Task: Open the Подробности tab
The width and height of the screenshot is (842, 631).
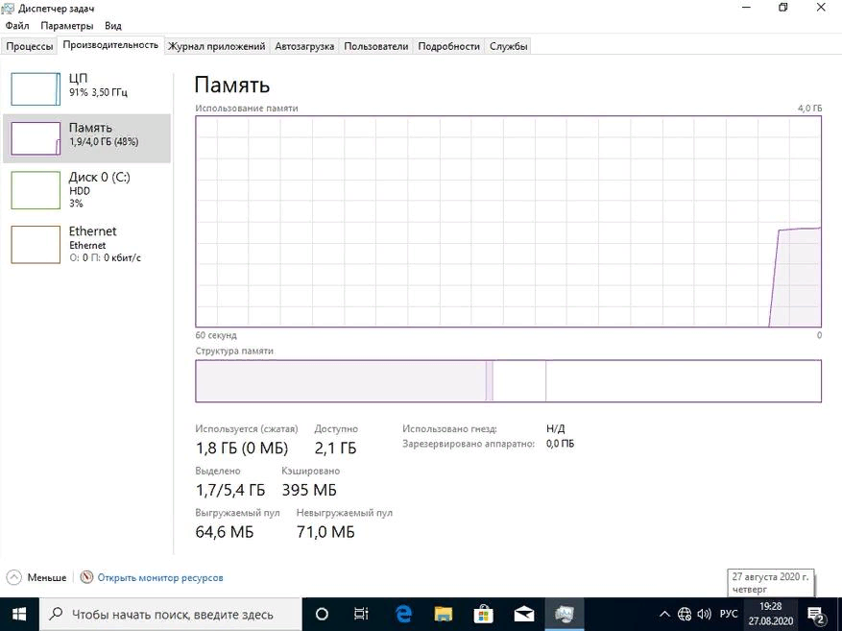Action: [449, 46]
